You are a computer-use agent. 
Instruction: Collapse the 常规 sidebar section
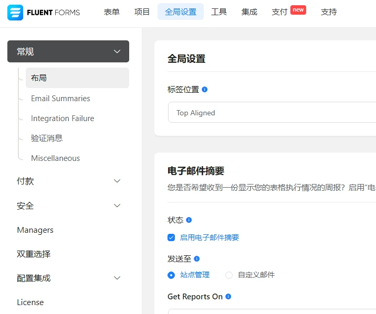(x=68, y=51)
